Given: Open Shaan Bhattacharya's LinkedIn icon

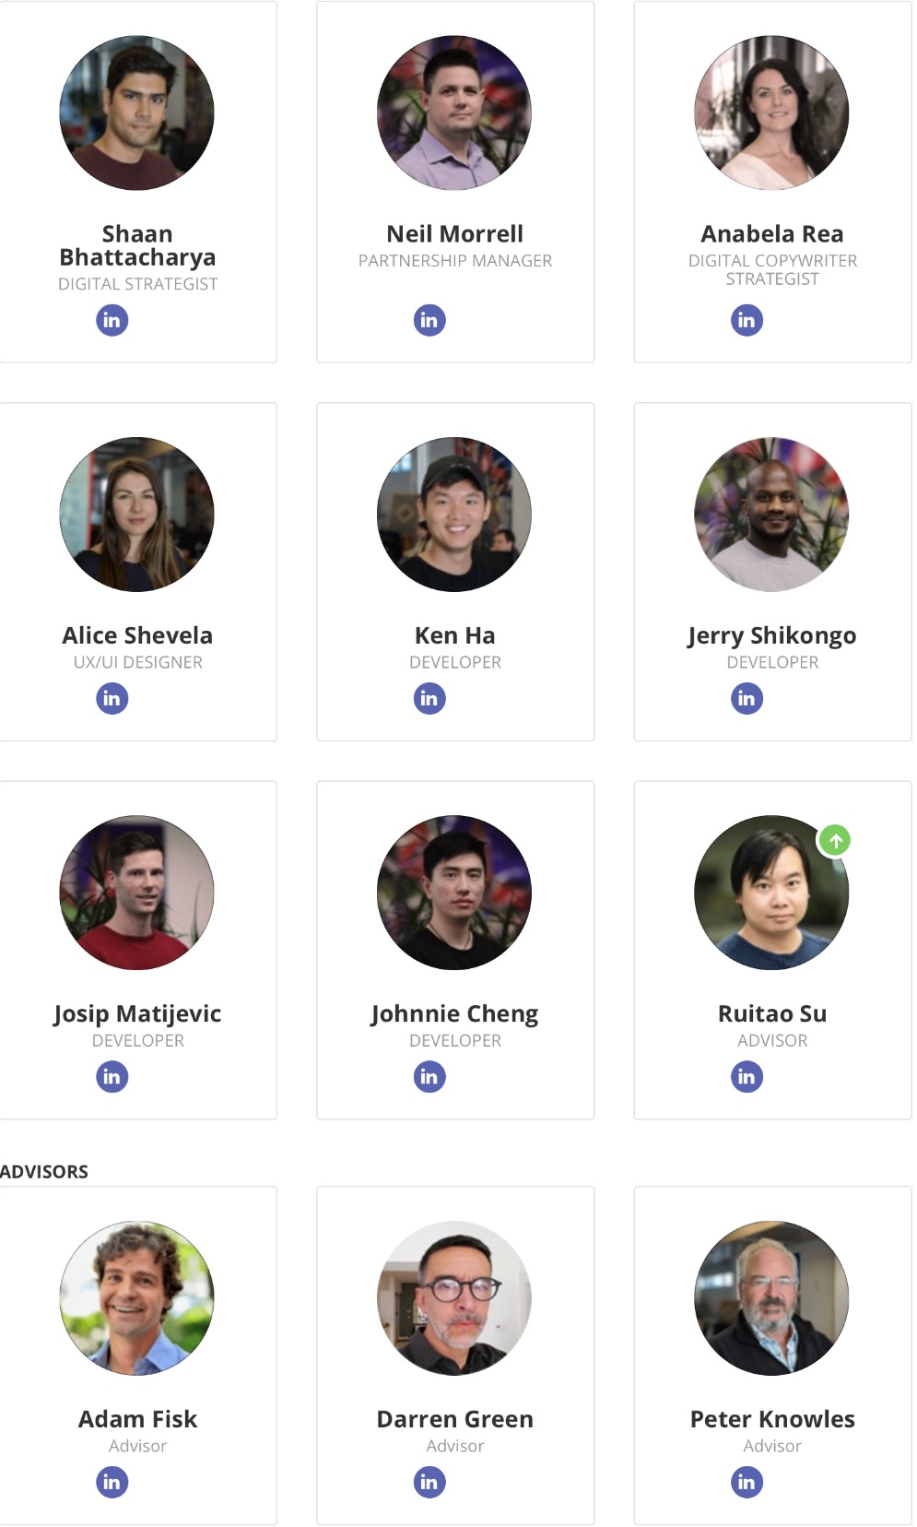Looking at the screenshot, I should [112, 320].
